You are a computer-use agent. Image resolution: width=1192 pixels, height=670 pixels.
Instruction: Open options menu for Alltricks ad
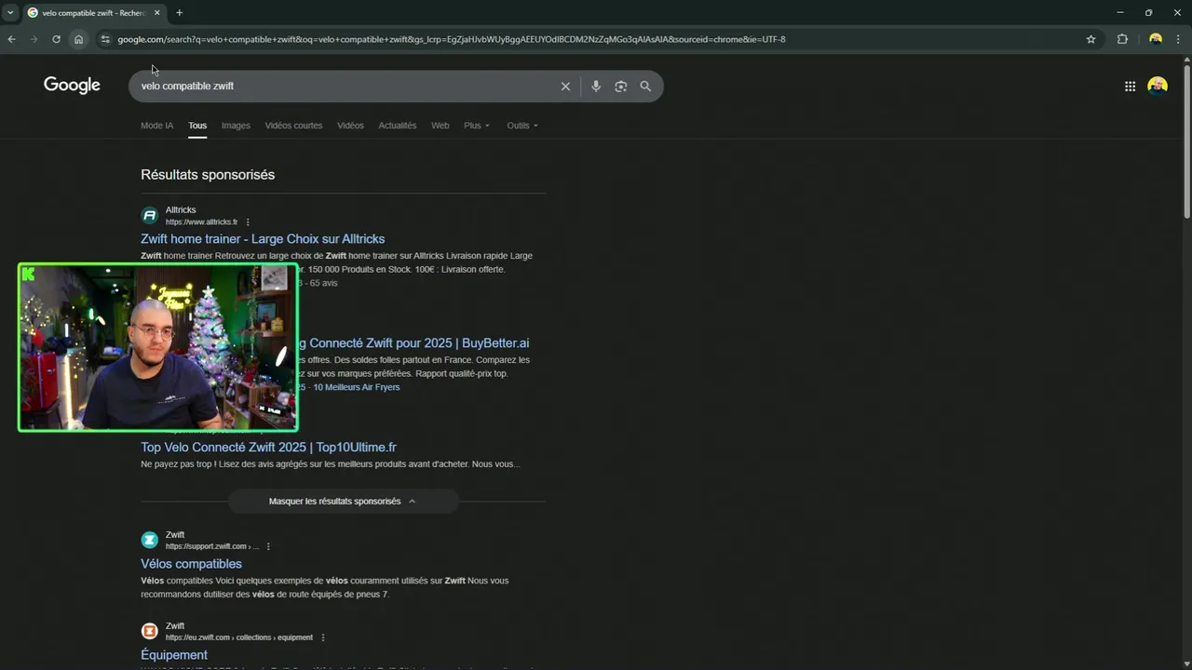coord(248,222)
